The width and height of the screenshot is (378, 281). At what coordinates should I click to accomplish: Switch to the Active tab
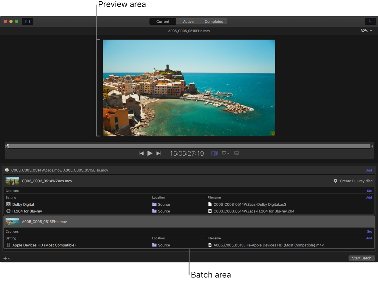[188, 21]
